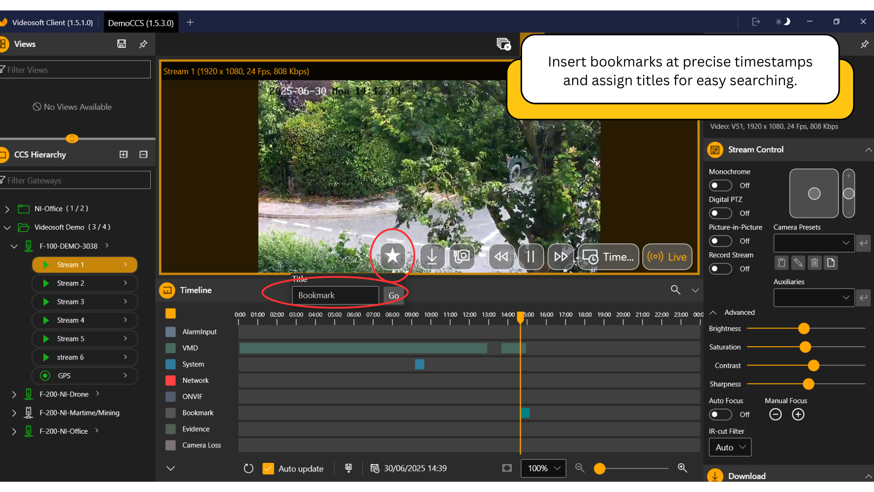Open the IR-cut Filter Auto dropdown
The height and width of the screenshot is (492, 874).
click(x=730, y=447)
